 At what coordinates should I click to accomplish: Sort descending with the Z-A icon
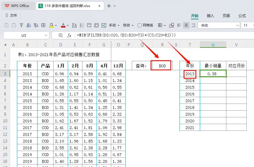coord(36,25)
